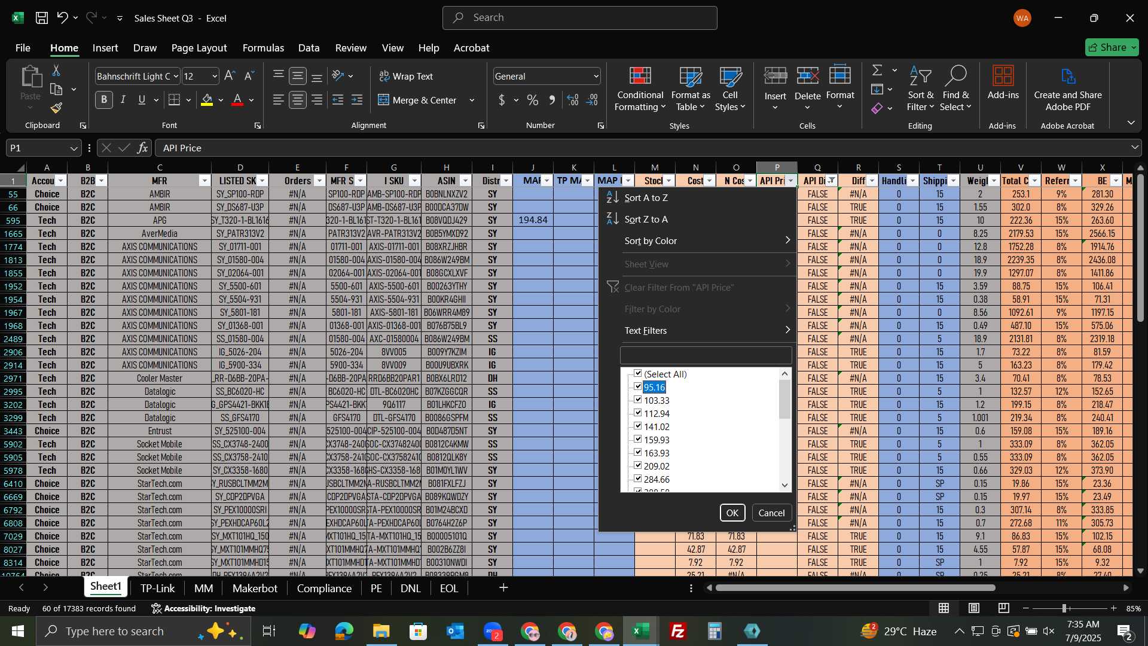This screenshot has width=1148, height=646.
Task: Click the title bar Search field
Action: tap(579, 18)
